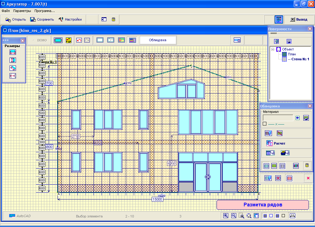315x227 pixels.
Task: Click the Выход exit button
Action: click(299, 19)
